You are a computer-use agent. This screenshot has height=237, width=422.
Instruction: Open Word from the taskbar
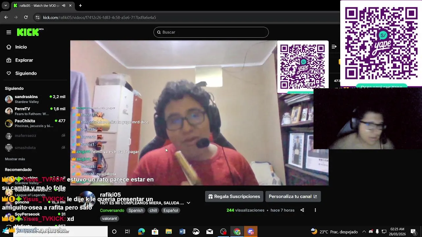click(182, 232)
